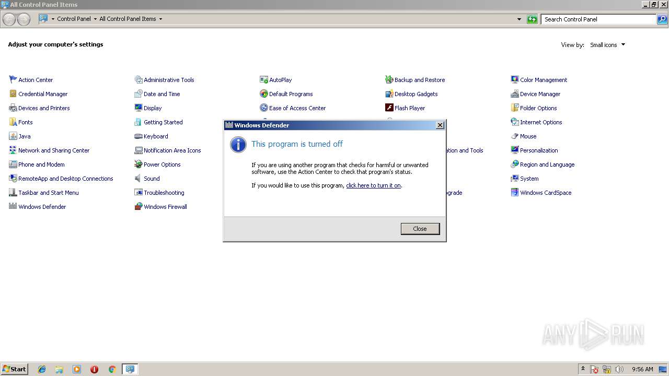Click Network and Sharing Center icon
The width and height of the screenshot is (669, 376).
[x=13, y=150]
